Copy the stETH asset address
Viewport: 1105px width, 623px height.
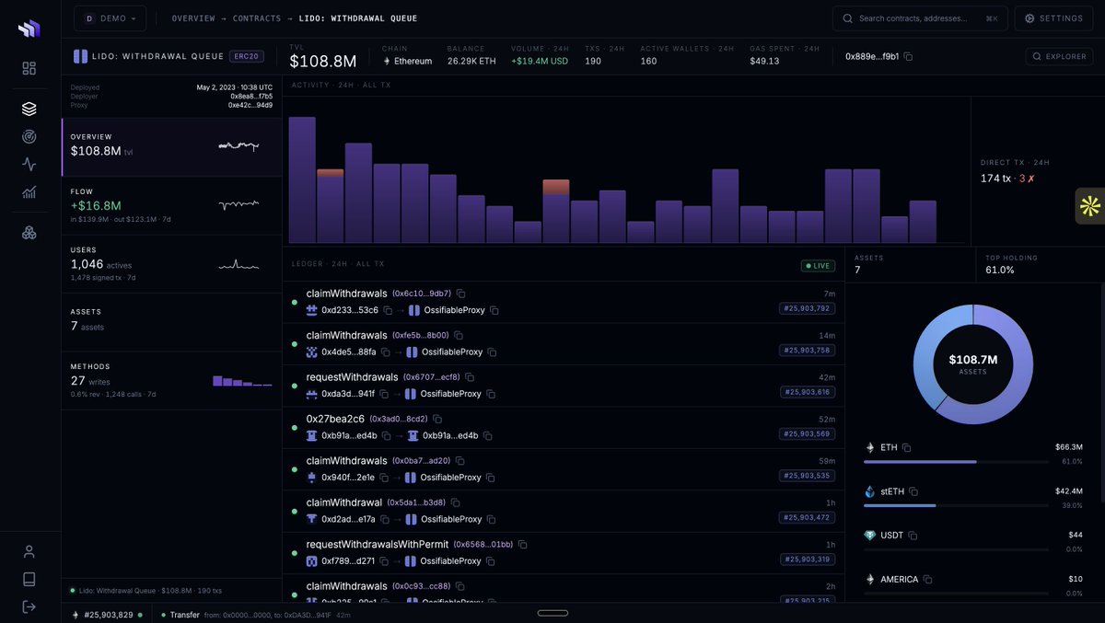click(913, 491)
